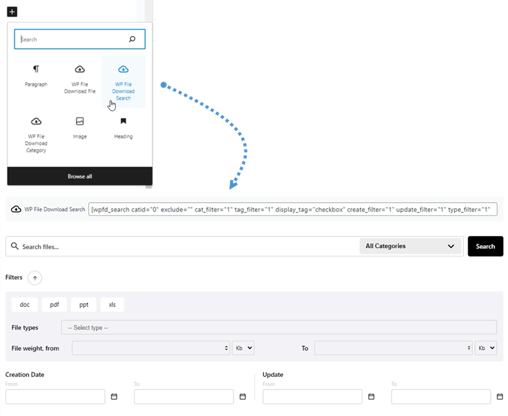Open calendar picker for Update To
This screenshot has height=416, width=508.
point(500,397)
